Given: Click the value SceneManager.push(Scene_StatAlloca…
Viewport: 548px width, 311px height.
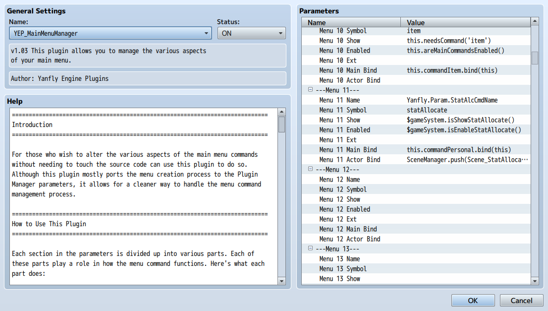Looking at the screenshot, I should pyautogui.click(x=467, y=160).
